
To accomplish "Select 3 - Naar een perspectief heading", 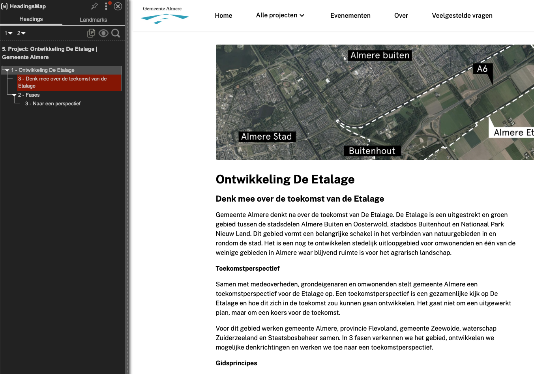I will (53, 104).
